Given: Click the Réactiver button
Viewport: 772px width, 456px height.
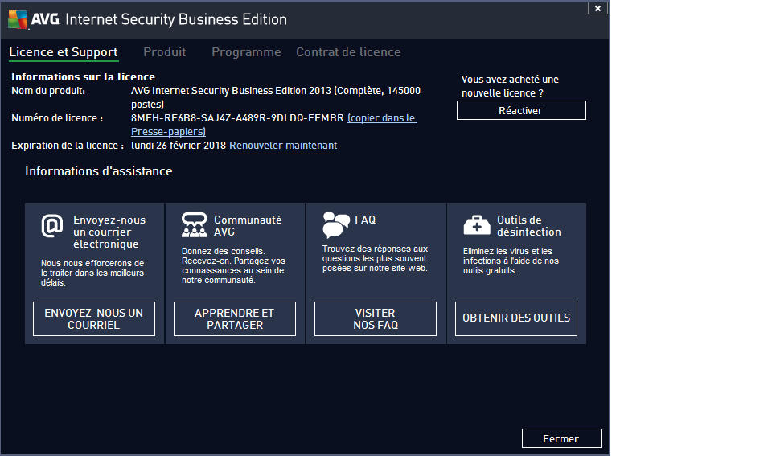Looking at the screenshot, I should tap(521, 110).
